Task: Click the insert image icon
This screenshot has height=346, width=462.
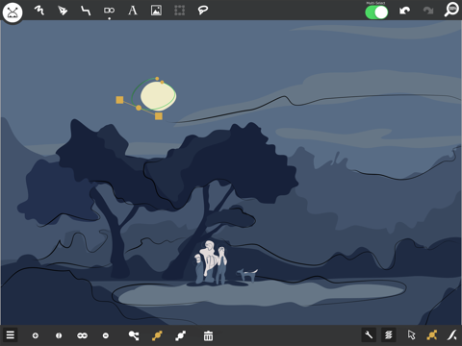Action: (x=156, y=11)
